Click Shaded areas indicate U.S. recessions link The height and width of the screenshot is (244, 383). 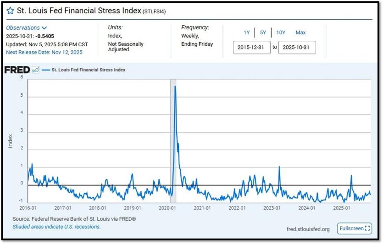pyautogui.click(x=56, y=227)
